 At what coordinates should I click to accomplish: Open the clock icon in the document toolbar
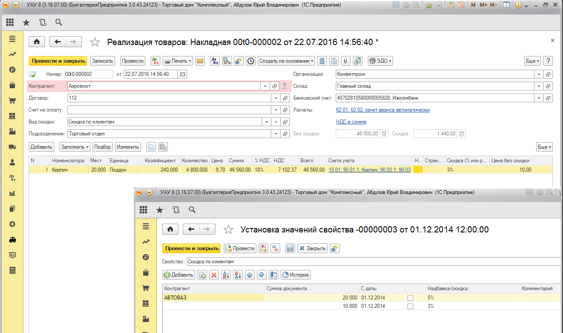pos(251,61)
